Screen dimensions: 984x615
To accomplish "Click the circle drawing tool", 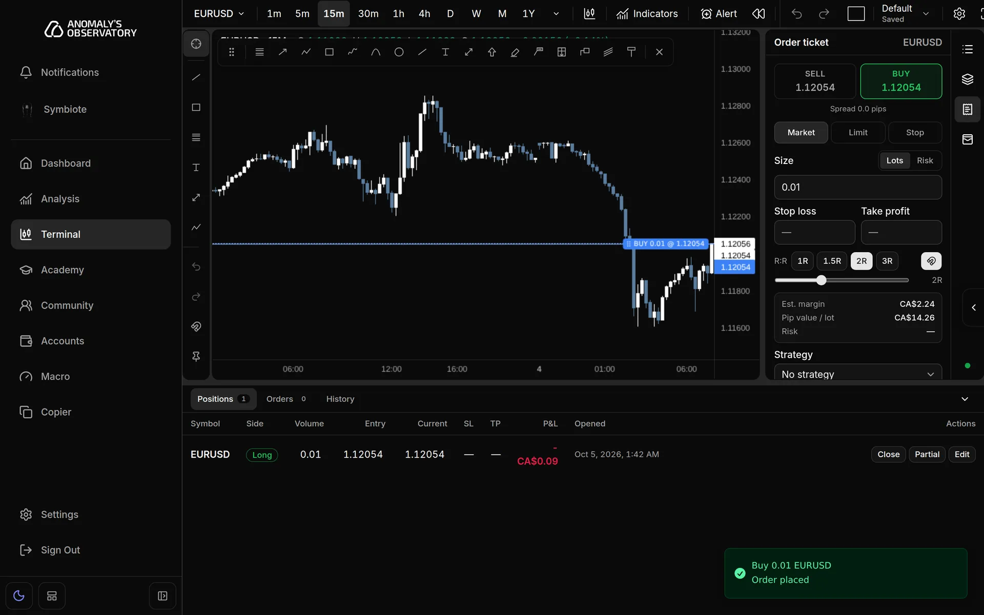I will pos(399,52).
